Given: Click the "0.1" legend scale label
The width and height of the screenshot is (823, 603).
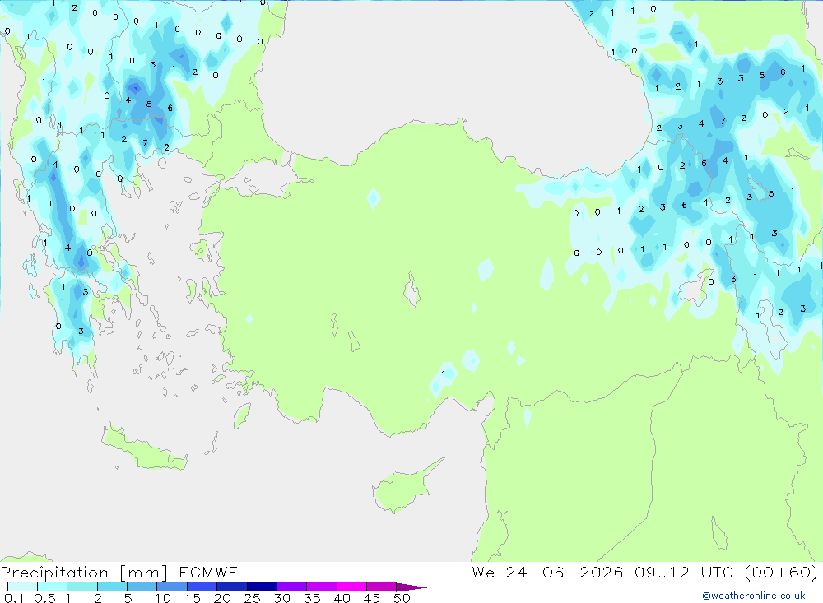Looking at the screenshot, I should 14,598.
